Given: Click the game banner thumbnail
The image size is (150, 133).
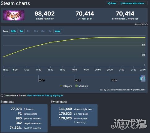Looking at the screenshot, I should [x=14, y=15].
